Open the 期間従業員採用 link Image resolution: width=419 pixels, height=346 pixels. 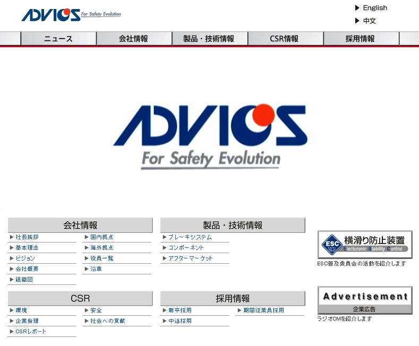pos(264,310)
